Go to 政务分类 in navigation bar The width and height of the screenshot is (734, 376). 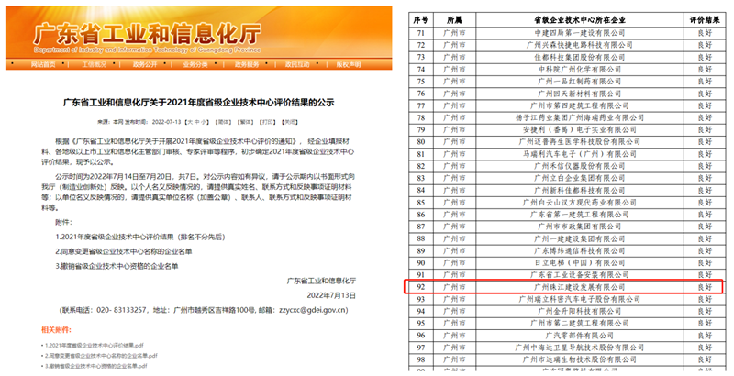(x=195, y=65)
